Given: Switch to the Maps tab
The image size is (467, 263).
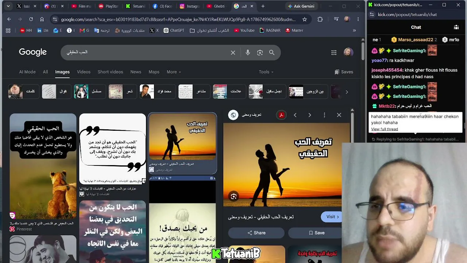Looking at the screenshot, I should click(x=154, y=72).
